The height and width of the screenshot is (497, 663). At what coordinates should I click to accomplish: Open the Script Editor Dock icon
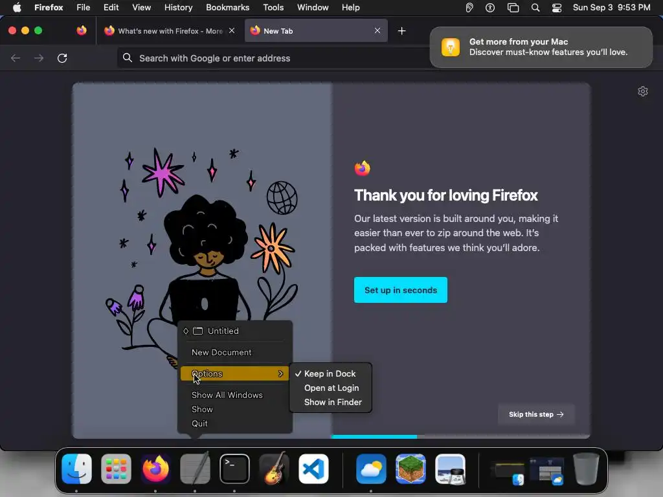click(195, 469)
